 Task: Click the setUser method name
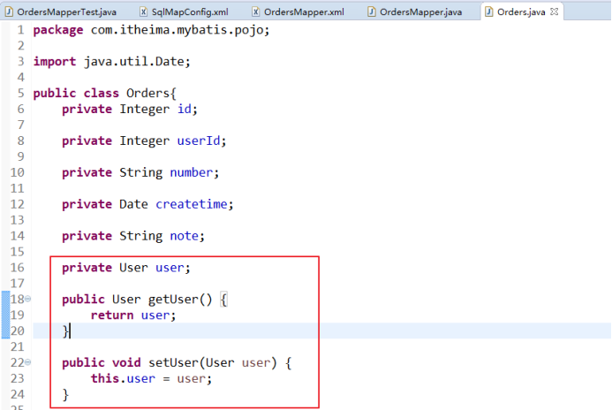click(x=173, y=362)
